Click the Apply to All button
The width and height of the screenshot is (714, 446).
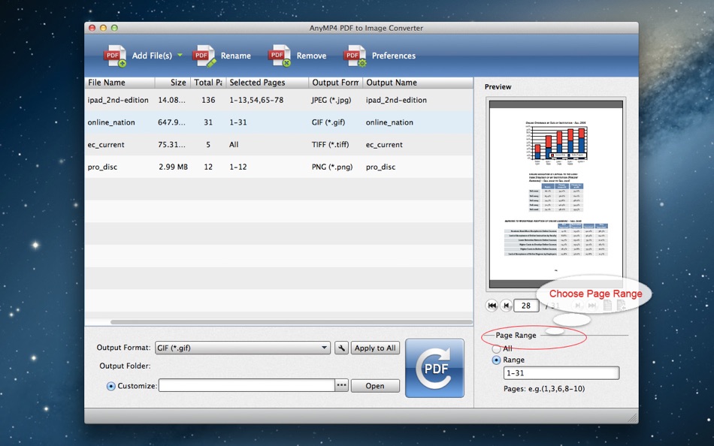[375, 348]
